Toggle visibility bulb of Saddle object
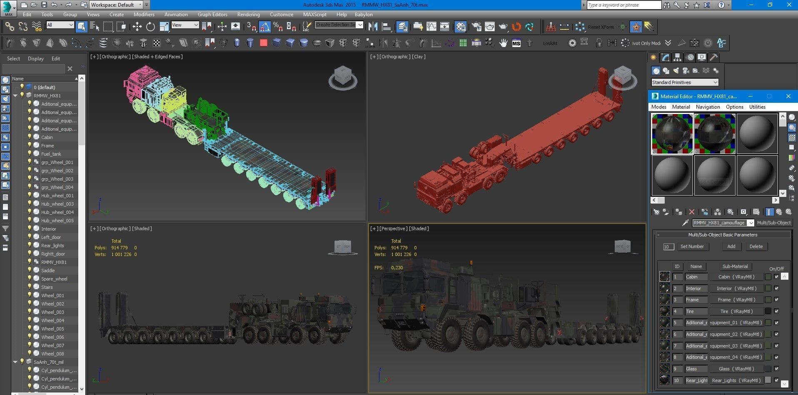 tap(30, 270)
